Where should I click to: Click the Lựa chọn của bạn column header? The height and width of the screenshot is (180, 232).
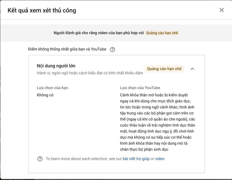pyautogui.click(x=52, y=88)
